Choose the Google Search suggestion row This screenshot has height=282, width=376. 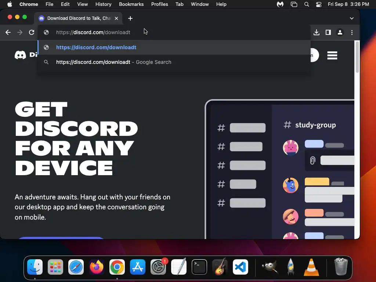pyautogui.click(x=174, y=62)
